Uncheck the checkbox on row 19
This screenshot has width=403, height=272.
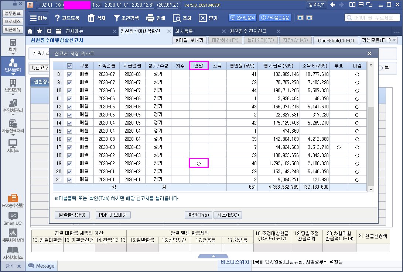click(x=69, y=163)
